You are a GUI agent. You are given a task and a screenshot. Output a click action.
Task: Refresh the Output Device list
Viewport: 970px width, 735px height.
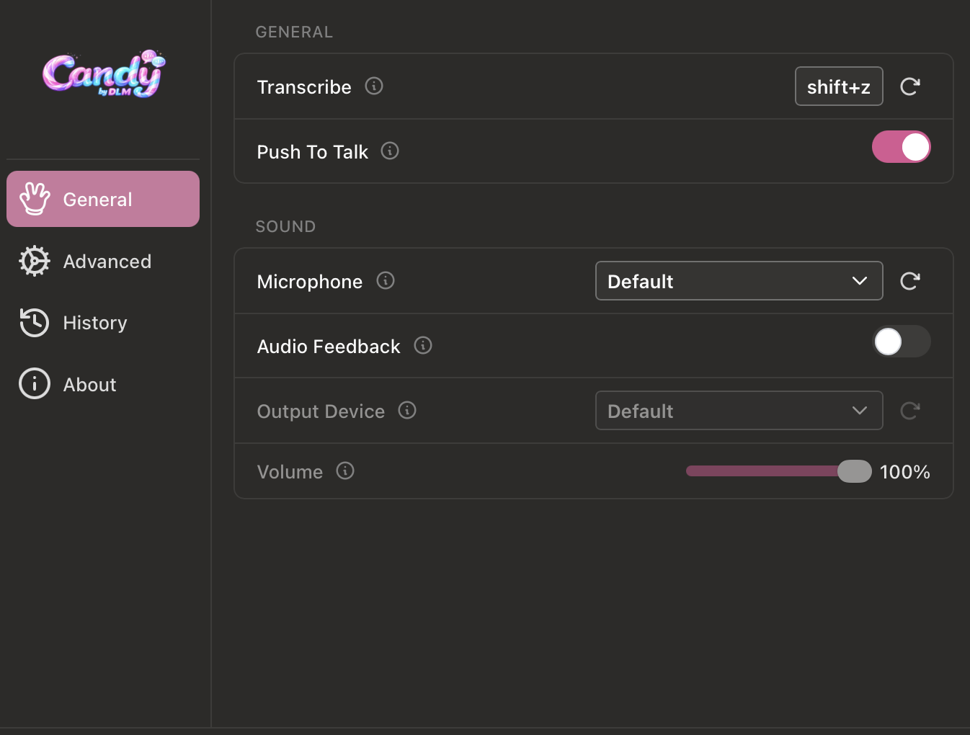(x=910, y=411)
